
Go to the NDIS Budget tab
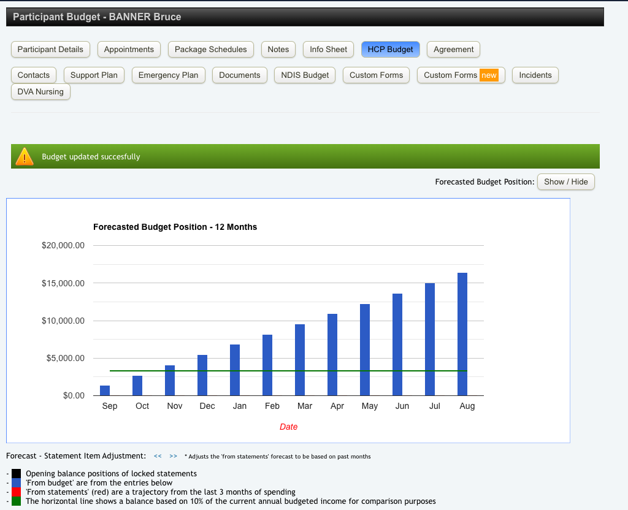coord(305,75)
